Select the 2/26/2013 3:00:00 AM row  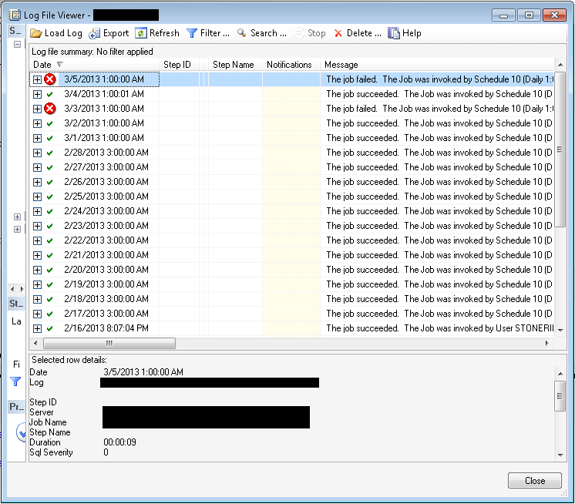[x=291, y=182]
